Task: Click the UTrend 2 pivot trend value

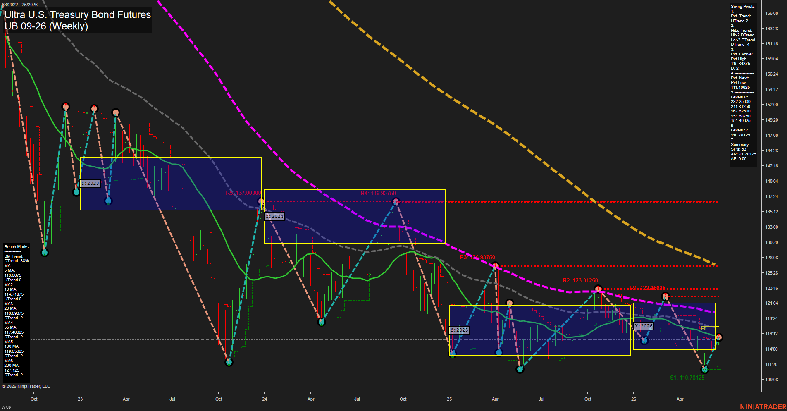Action: (739, 21)
